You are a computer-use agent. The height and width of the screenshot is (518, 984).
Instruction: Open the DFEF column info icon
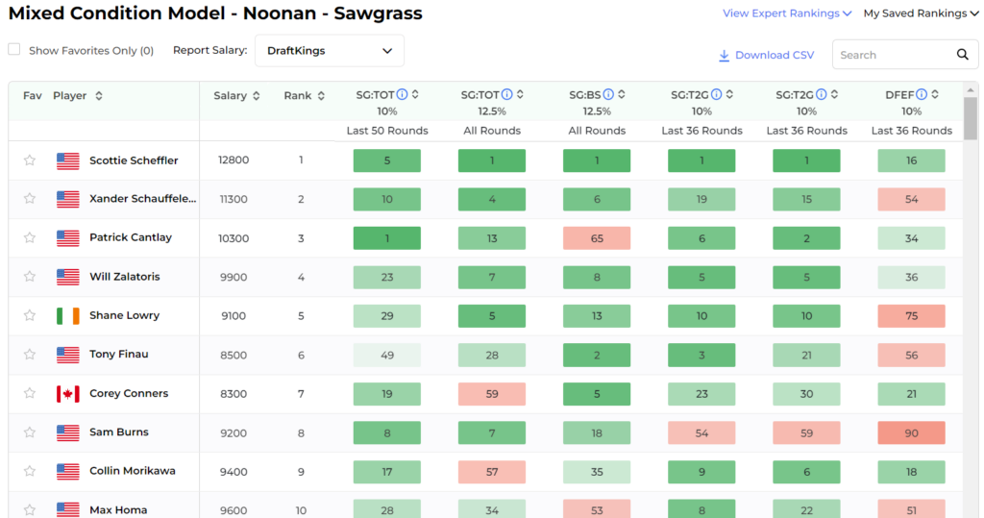(x=922, y=95)
